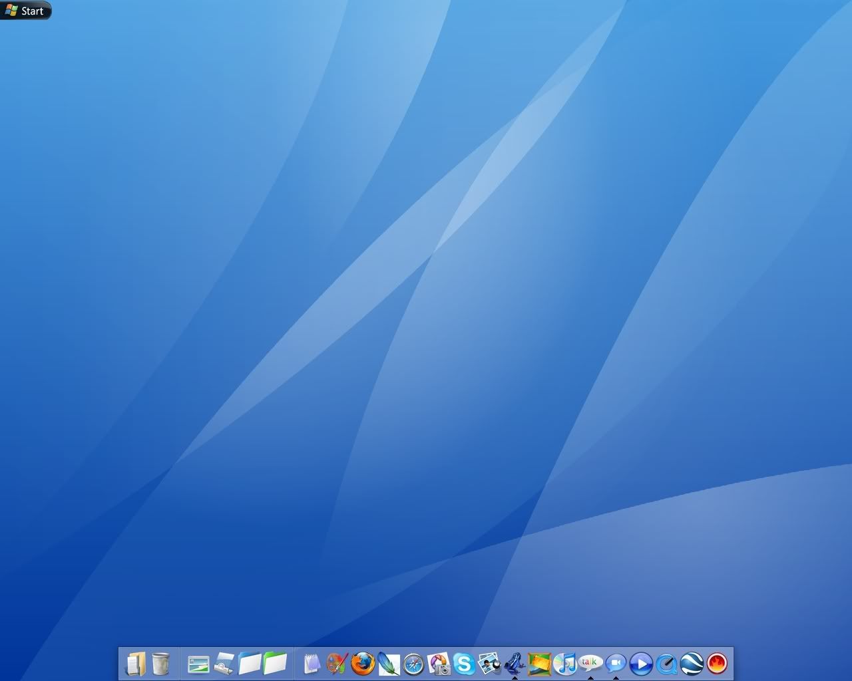Click the clipboard with paper sheet dock icon
Image resolution: width=852 pixels, height=681 pixels.
point(224,664)
